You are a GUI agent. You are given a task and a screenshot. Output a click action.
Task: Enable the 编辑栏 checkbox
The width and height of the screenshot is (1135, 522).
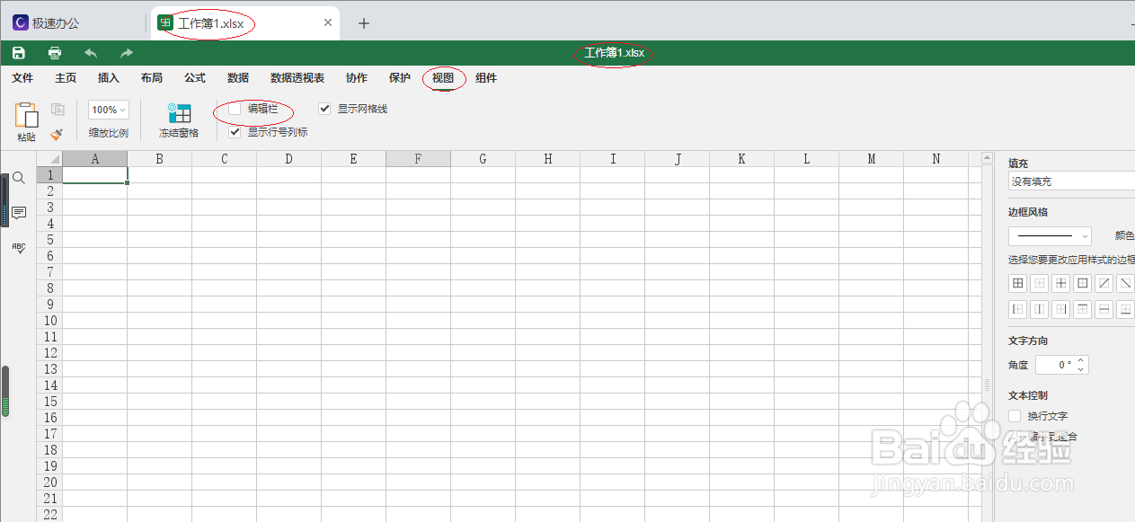tap(233, 109)
